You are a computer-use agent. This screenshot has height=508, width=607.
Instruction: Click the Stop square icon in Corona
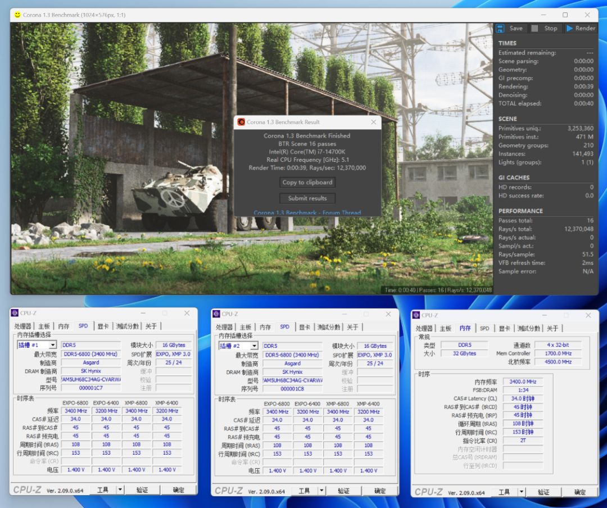(x=534, y=28)
